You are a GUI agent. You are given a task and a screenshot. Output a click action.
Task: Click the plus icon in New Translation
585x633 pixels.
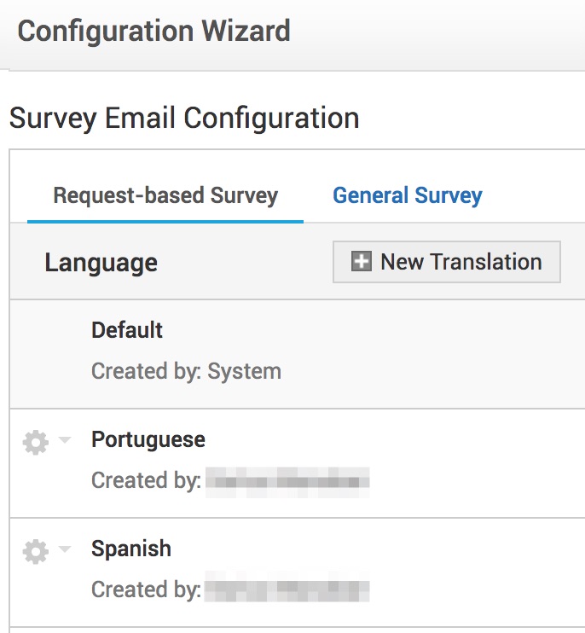pos(361,261)
